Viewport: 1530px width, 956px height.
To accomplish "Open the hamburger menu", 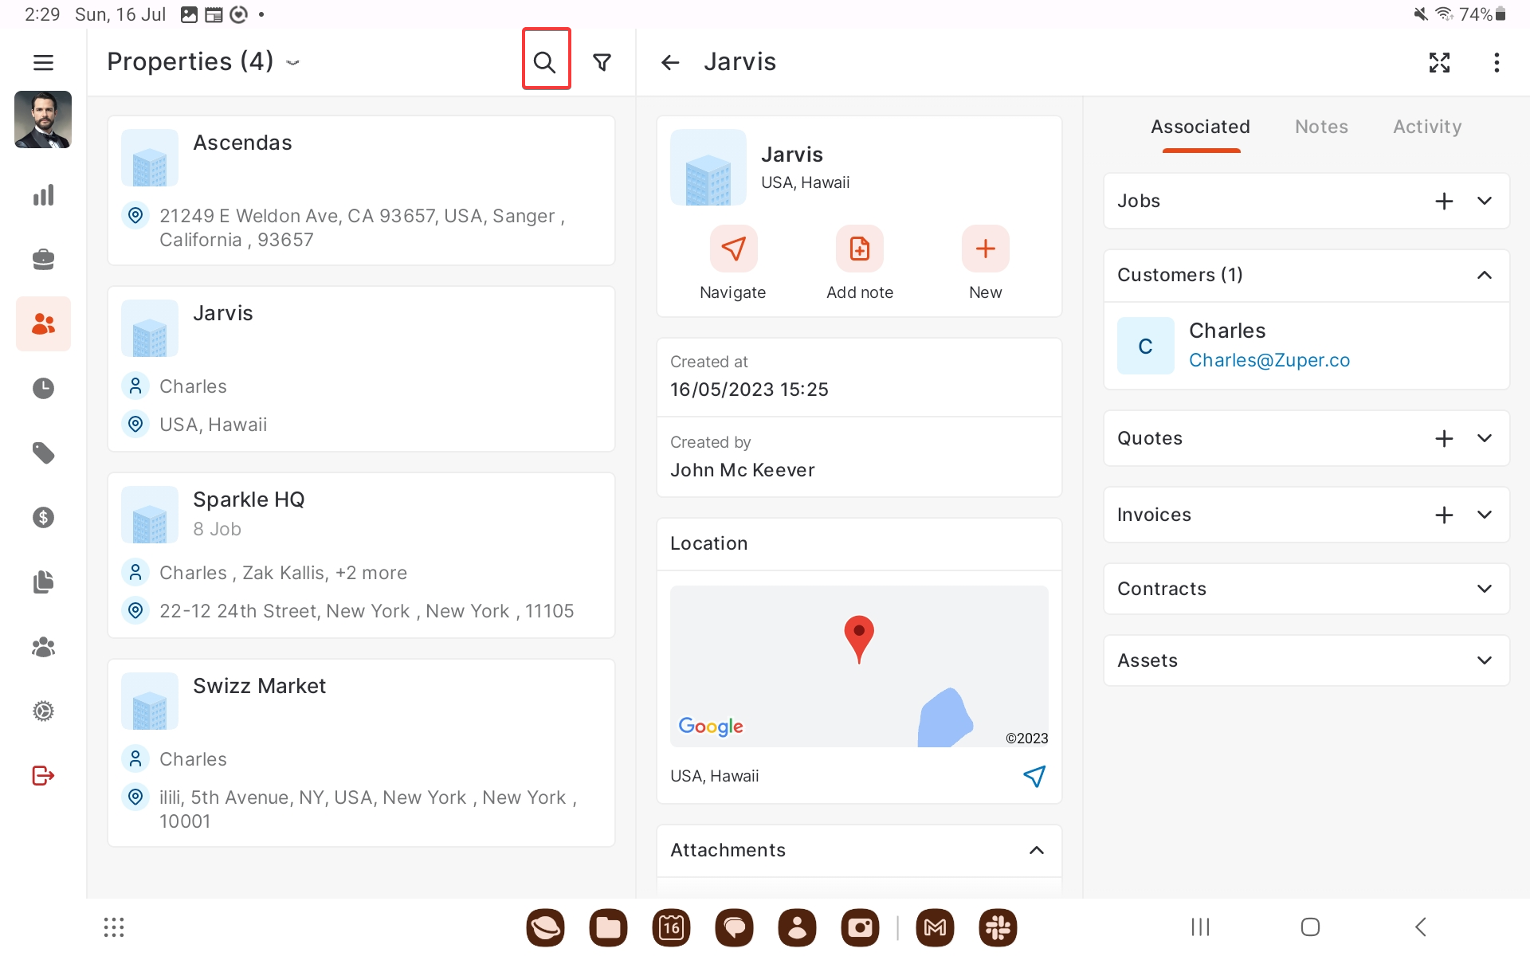I will [x=43, y=62].
